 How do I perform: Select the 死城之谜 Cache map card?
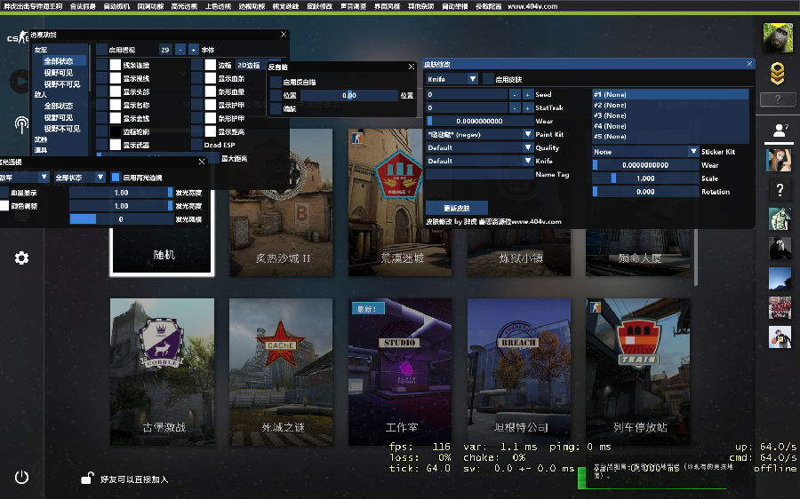pyautogui.click(x=281, y=371)
